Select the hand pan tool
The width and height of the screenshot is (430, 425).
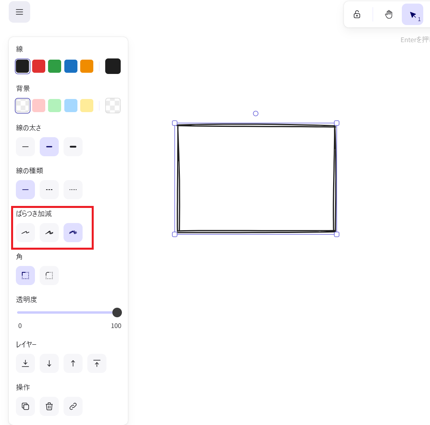coord(389,15)
